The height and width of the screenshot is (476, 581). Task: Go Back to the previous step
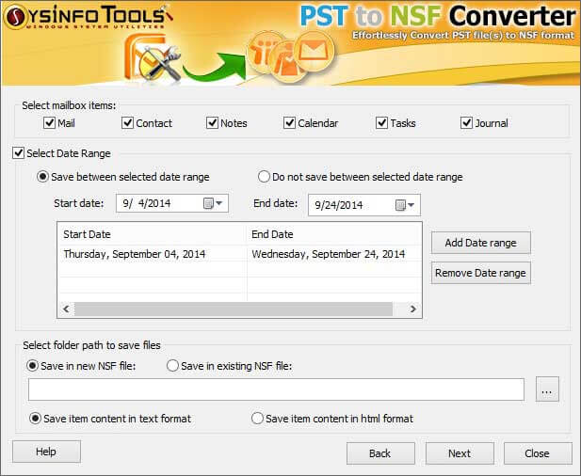(380, 453)
